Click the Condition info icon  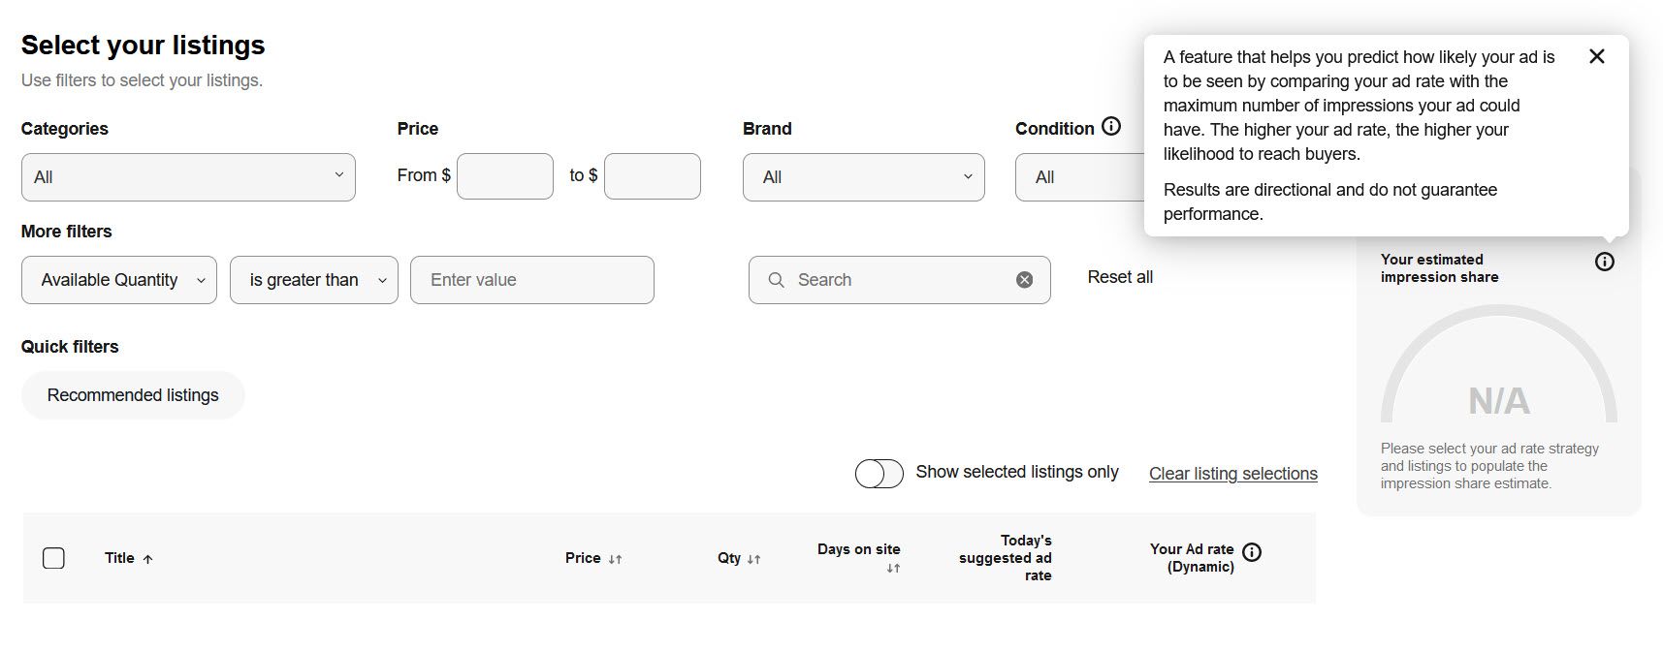pos(1111,127)
